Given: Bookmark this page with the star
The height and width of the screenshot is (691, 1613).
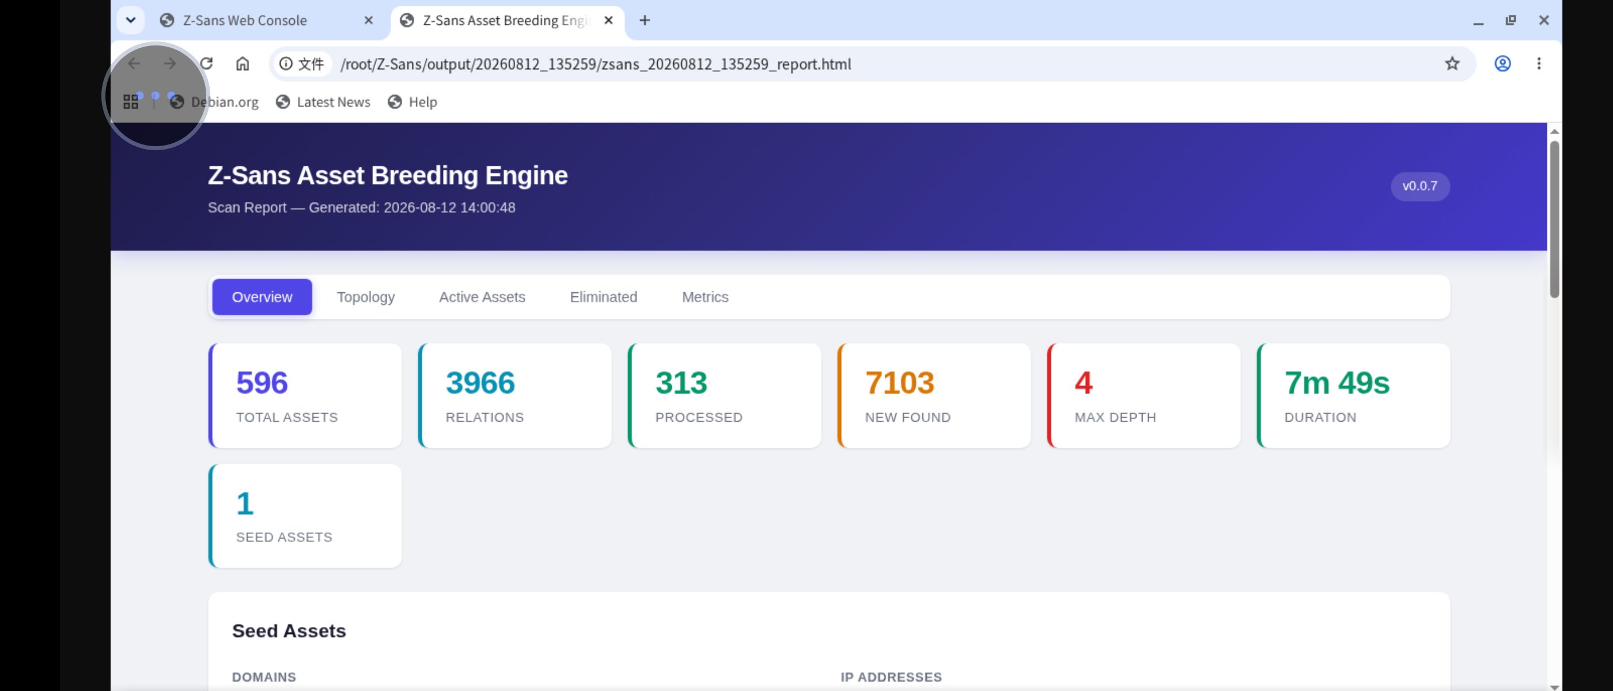Looking at the screenshot, I should (1452, 64).
